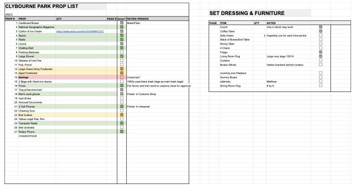Select the SET DRESSING & FURNITURE heading cell
This screenshot has height=188, width=357.
pyautogui.click(x=247, y=13)
